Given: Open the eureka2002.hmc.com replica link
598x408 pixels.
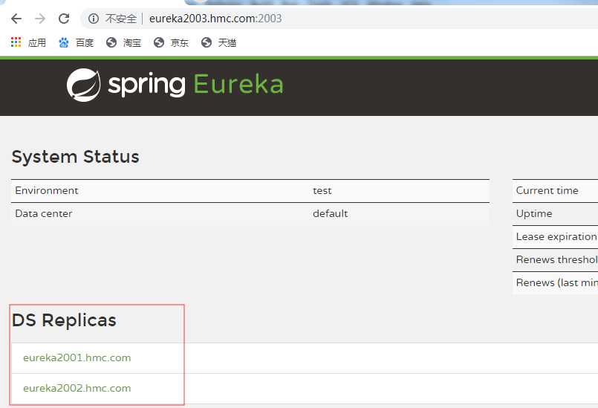Looking at the screenshot, I should (x=77, y=388).
